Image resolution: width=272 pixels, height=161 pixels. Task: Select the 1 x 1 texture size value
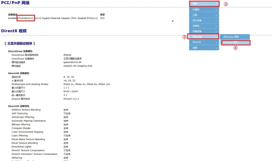click(66, 88)
